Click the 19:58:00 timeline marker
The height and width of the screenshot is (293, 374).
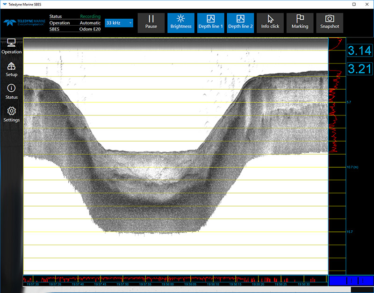coord(168,284)
